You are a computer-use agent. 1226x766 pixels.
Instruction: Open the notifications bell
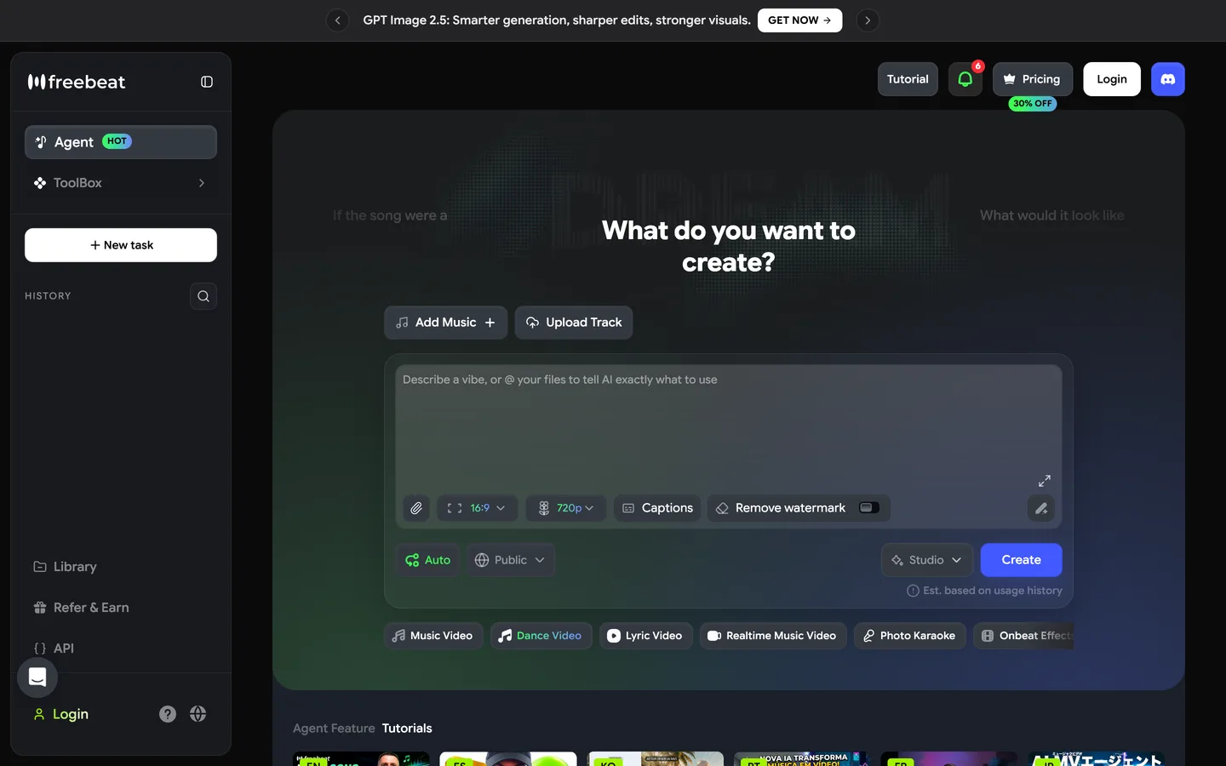click(965, 79)
